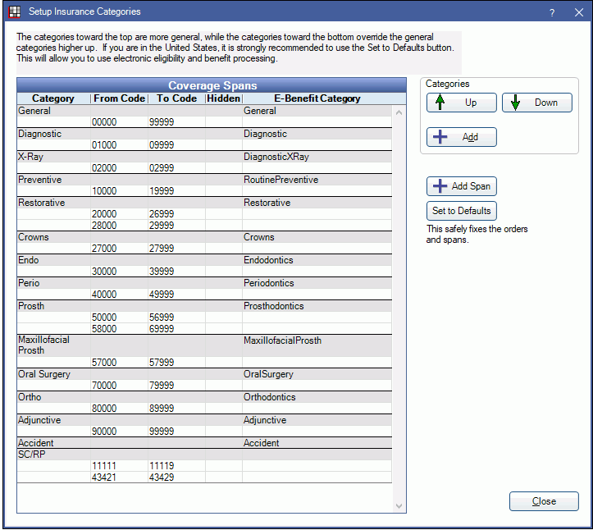Select the Crowns category row

[204, 237]
